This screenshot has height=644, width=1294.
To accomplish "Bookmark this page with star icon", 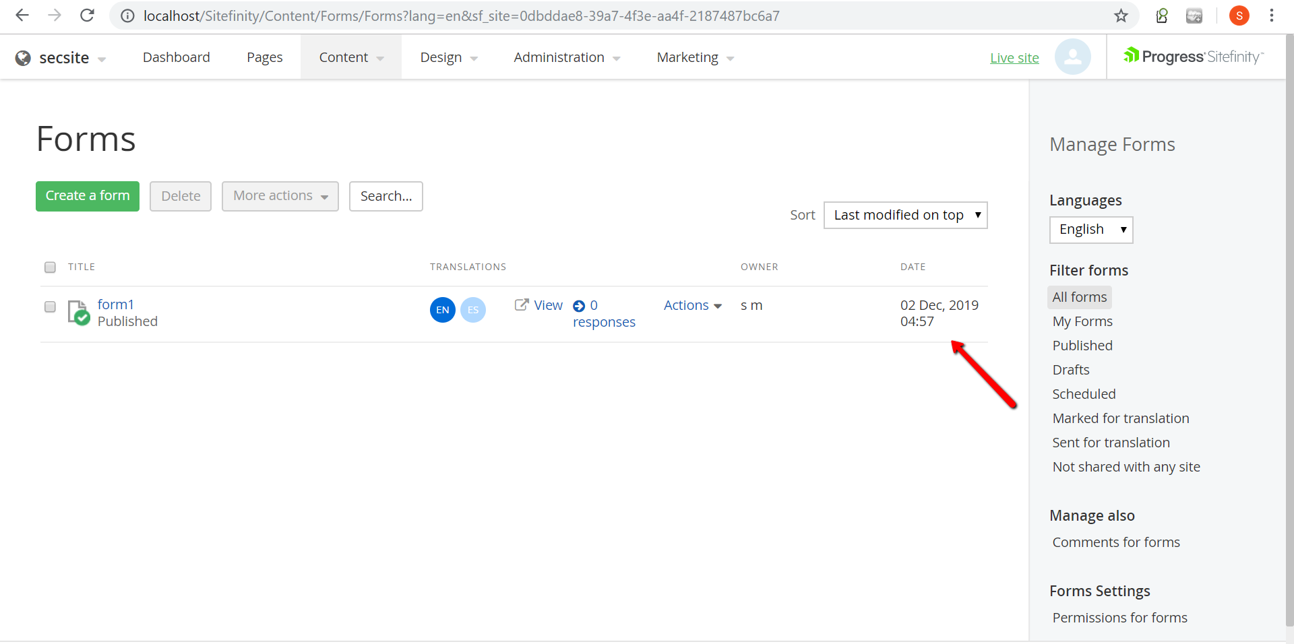I will pos(1121,15).
